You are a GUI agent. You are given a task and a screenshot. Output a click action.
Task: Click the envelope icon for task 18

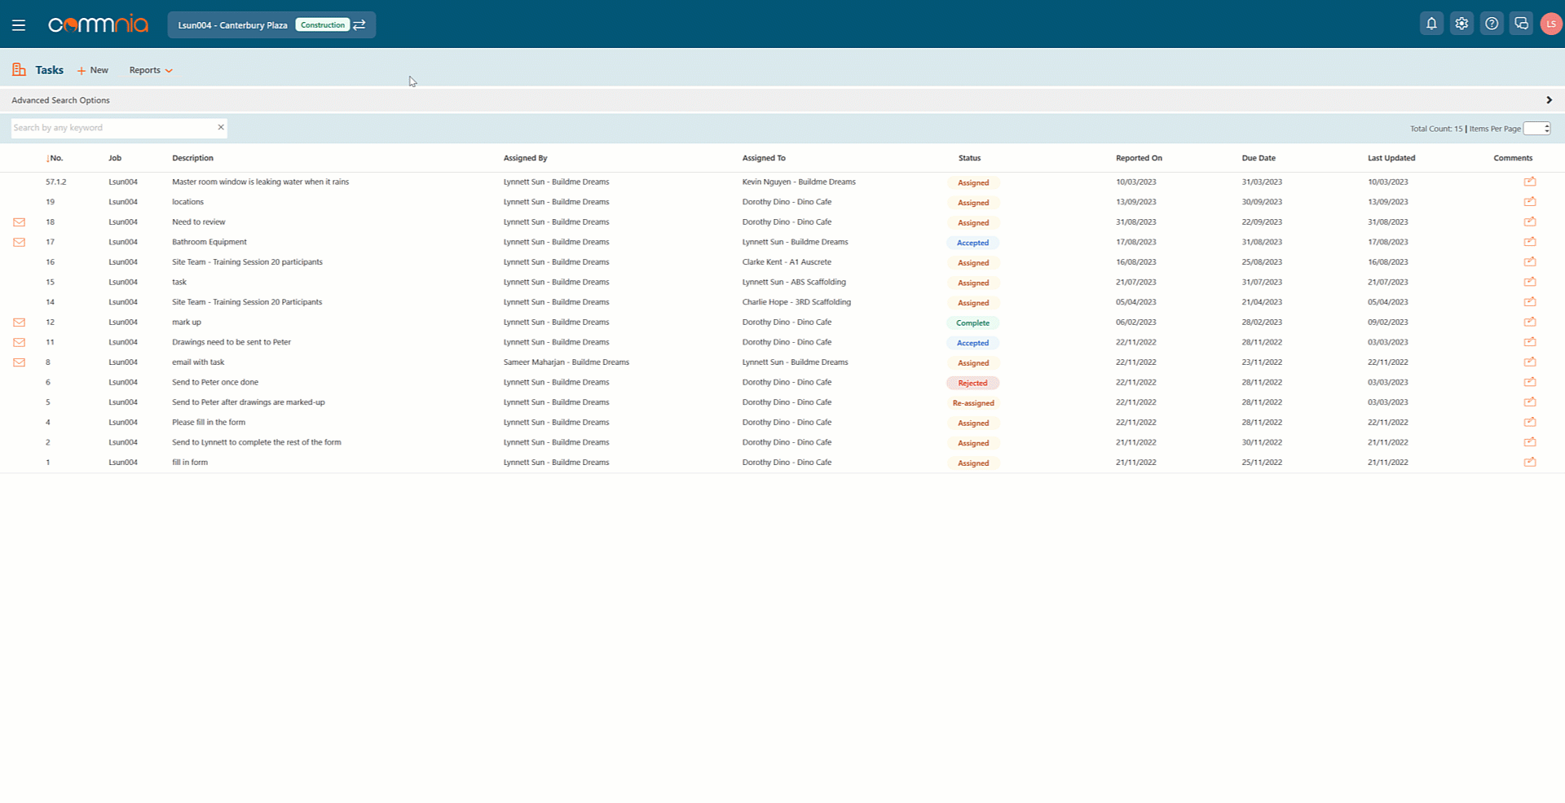coord(20,222)
